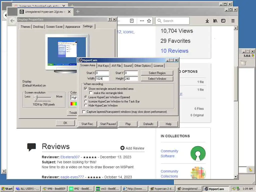Switch to ALL USERS taskbar item
Screen dimensions: 256x192
coord(27,189)
